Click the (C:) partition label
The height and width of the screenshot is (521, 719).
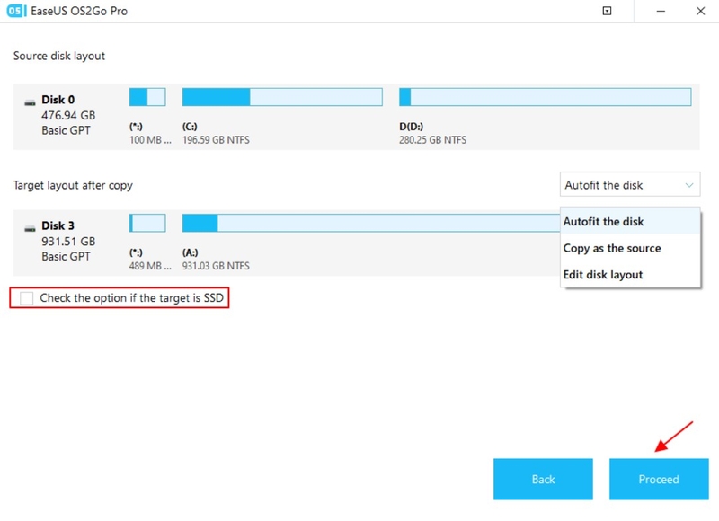pos(190,127)
